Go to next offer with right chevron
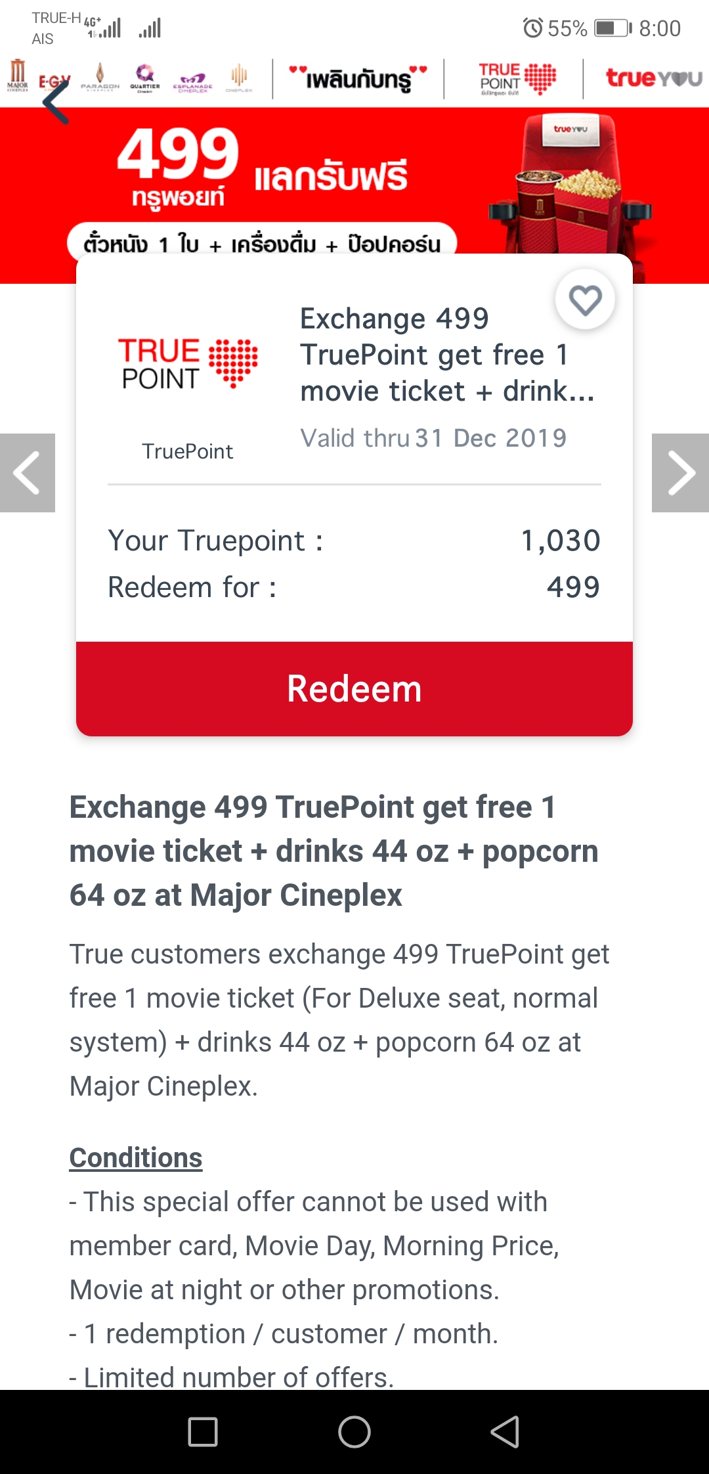Image resolution: width=709 pixels, height=1474 pixels. tap(680, 472)
